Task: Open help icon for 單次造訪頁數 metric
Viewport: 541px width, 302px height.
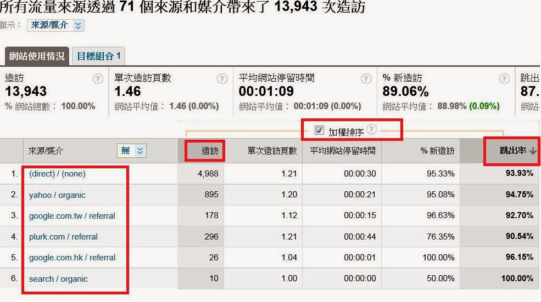Action: pos(222,79)
